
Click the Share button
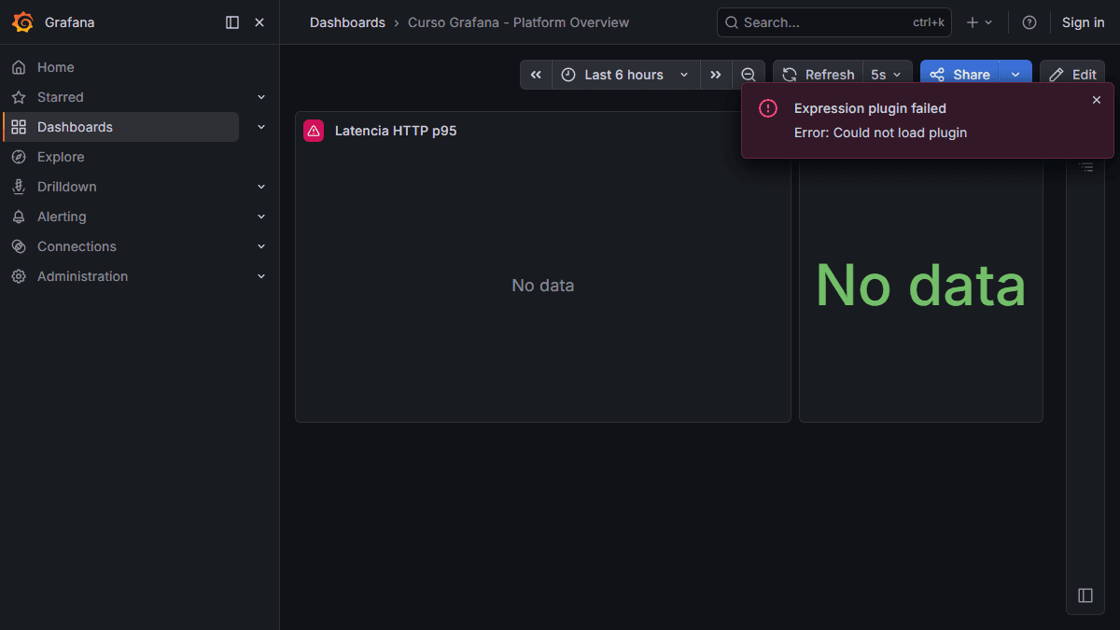959,75
